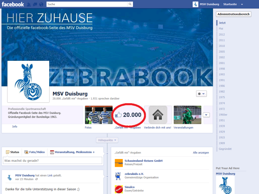
Task: Open the Administrationsbereich button
Action: point(233,14)
